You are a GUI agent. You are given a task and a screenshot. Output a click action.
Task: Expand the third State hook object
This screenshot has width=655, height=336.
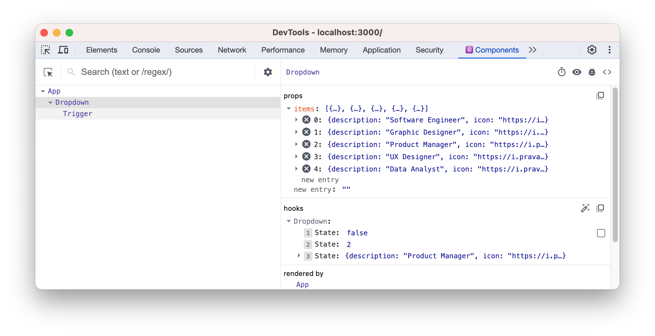[299, 256]
